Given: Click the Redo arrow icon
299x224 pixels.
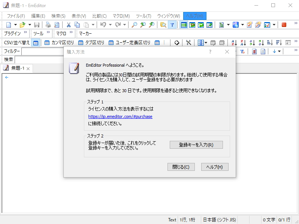Looking at the screenshot, I should click(118, 25).
